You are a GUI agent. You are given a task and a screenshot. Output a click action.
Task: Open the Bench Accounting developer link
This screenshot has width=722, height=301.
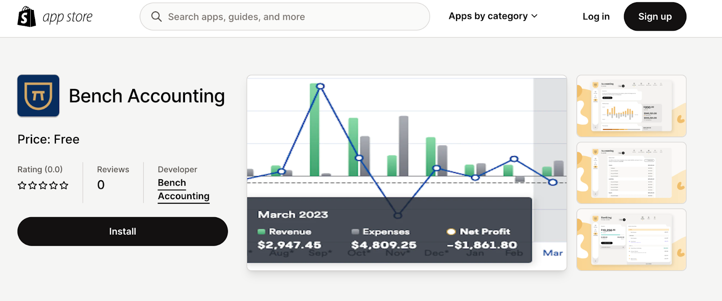184,190
